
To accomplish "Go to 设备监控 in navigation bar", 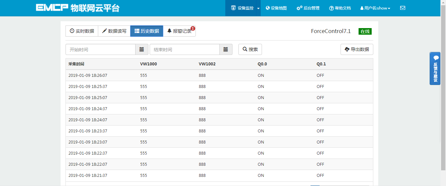I will point(242,8).
